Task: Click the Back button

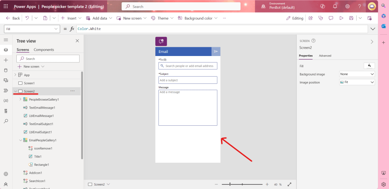Action: coord(13,18)
